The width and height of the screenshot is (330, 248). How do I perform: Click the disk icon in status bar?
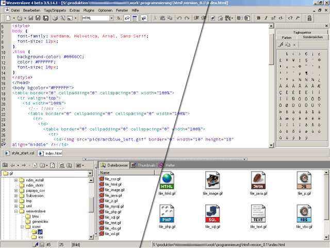pos(42,244)
